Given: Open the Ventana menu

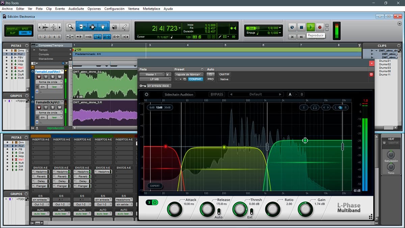Looking at the screenshot, I should [x=134, y=9].
